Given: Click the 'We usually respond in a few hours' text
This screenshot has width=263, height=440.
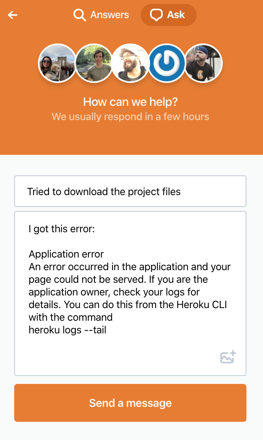Looking at the screenshot, I should point(131,117).
